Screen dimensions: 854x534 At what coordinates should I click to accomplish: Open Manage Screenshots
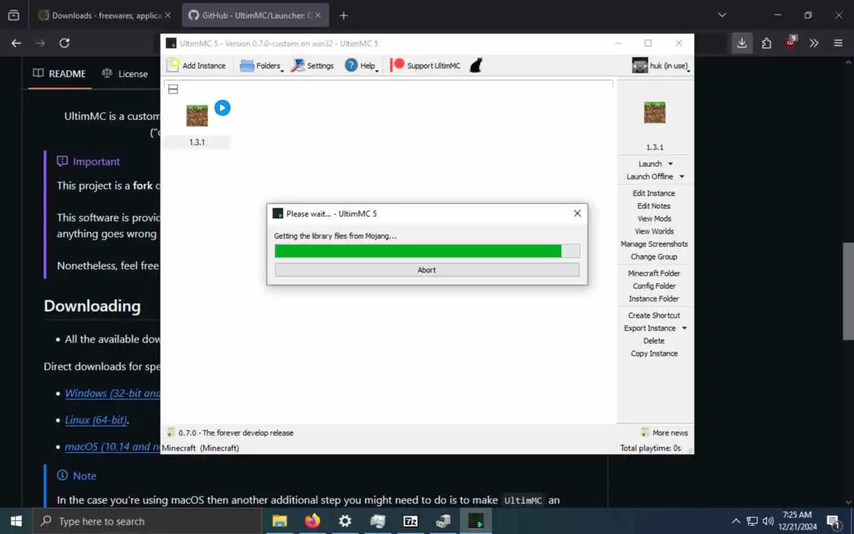click(x=654, y=244)
